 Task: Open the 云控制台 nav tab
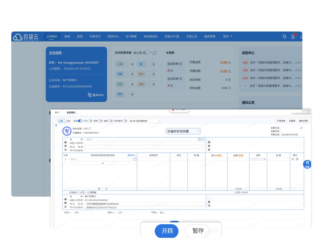point(52,36)
